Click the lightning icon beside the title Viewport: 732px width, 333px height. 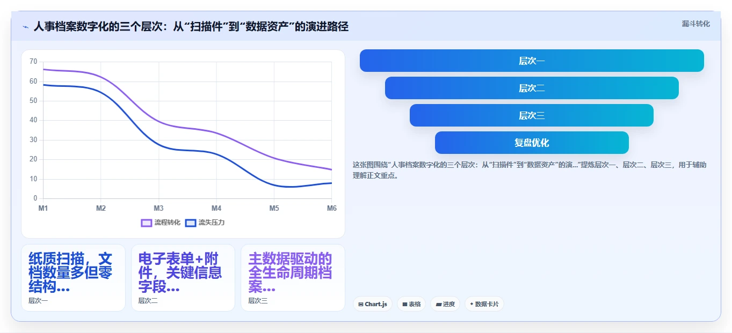pyautogui.click(x=25, y=27)
